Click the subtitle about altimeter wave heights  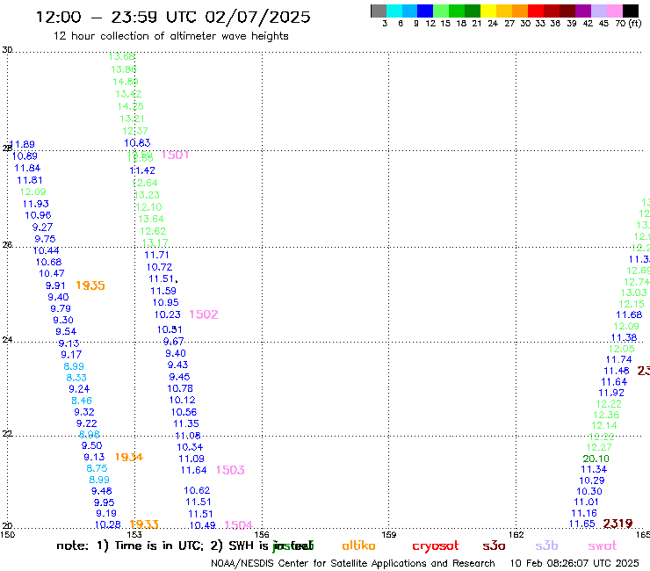(x=170, y=36)
